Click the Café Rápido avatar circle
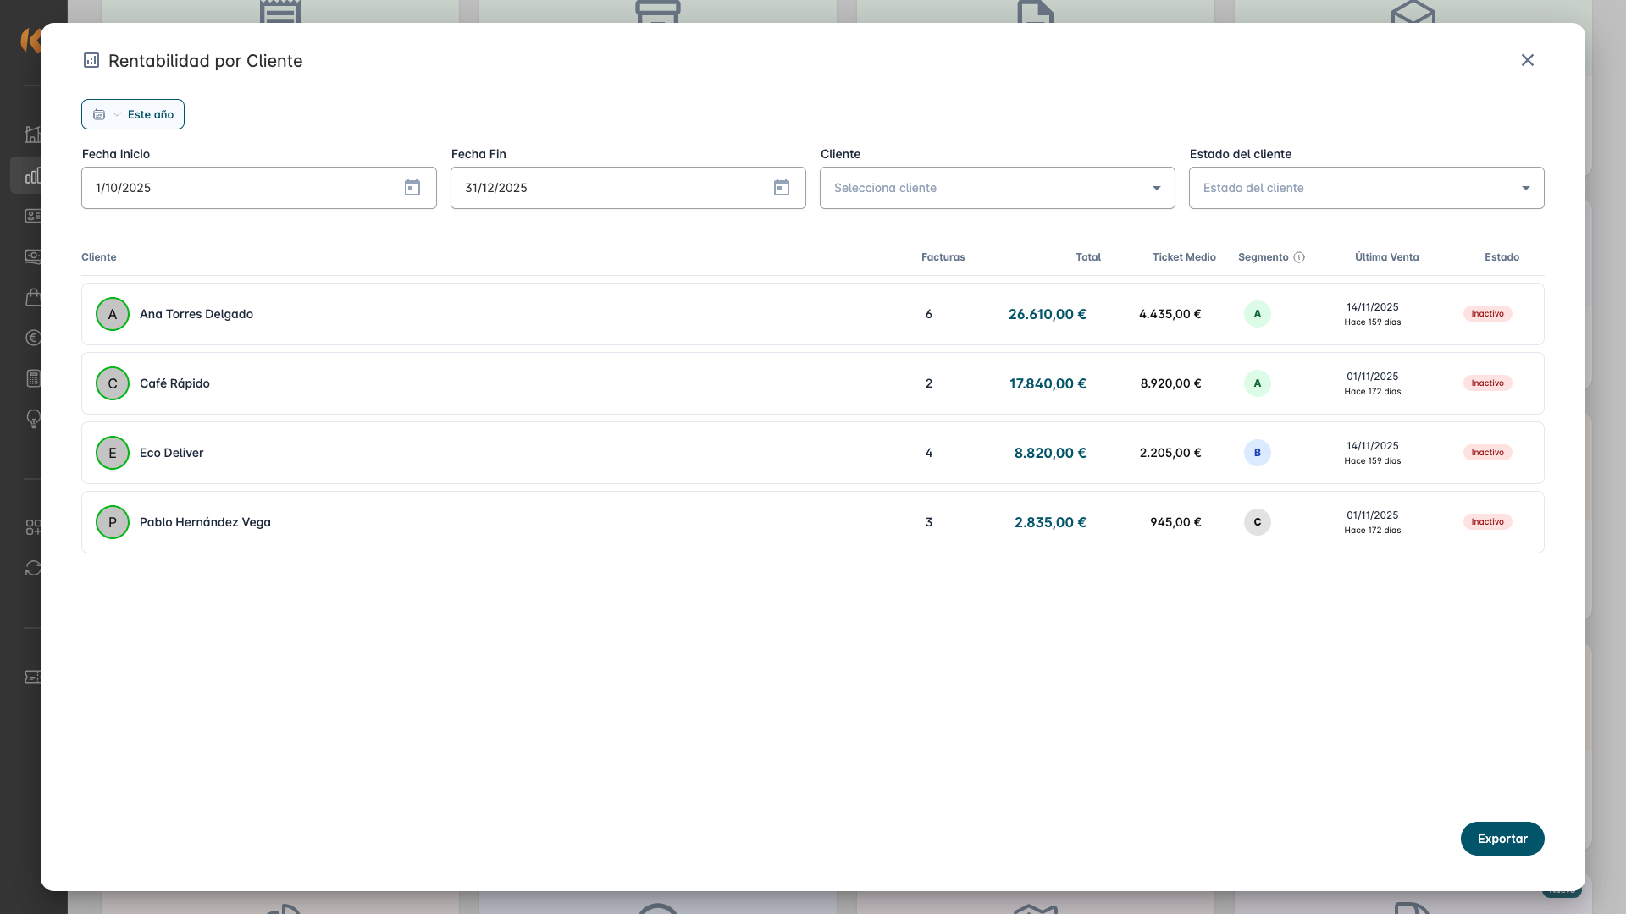 (113, 383)
